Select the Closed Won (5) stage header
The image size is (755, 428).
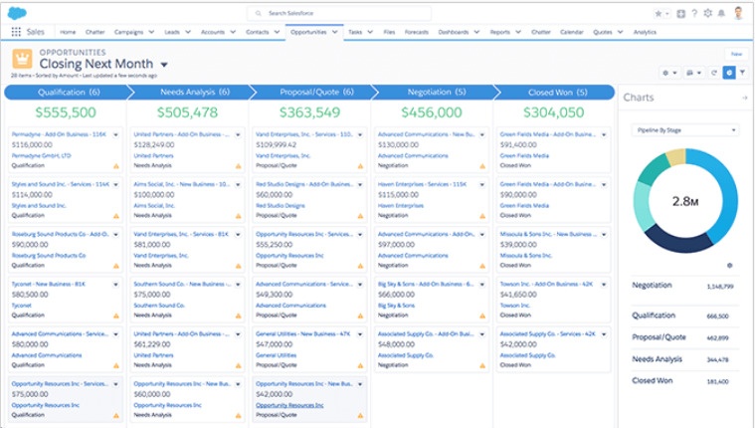(x=558, y=92)
